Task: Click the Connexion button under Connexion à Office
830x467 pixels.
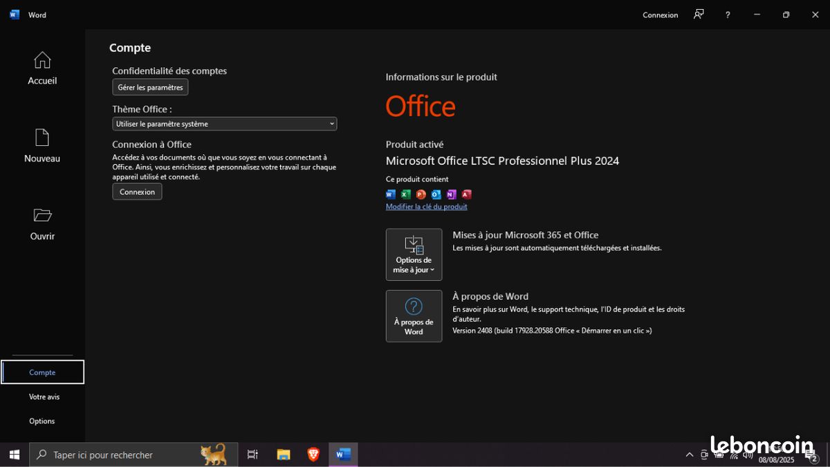Action: coord(137,192)
